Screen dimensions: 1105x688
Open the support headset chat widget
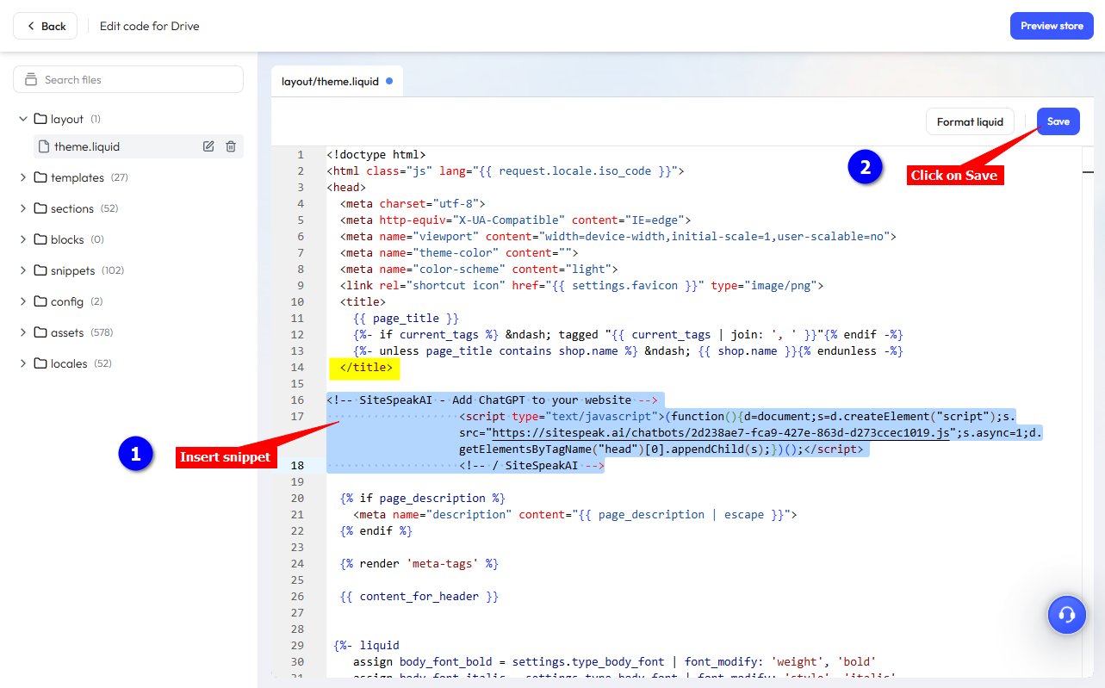(x=1067, y=615)
